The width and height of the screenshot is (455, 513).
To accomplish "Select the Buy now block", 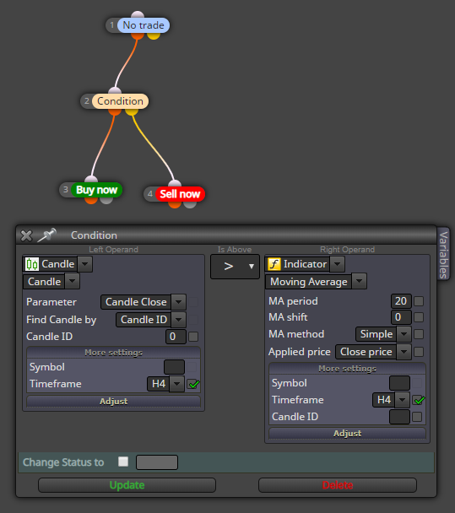I will (x=96, y=190).
